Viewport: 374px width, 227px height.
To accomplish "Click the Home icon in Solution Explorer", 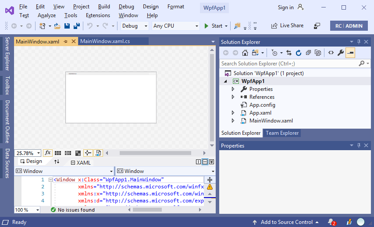I will [x=245, y=53].
